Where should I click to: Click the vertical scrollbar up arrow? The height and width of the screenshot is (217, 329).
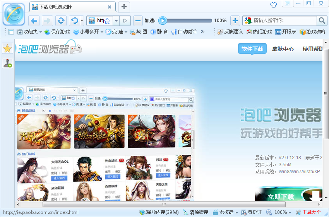click(x=326, y=42)
